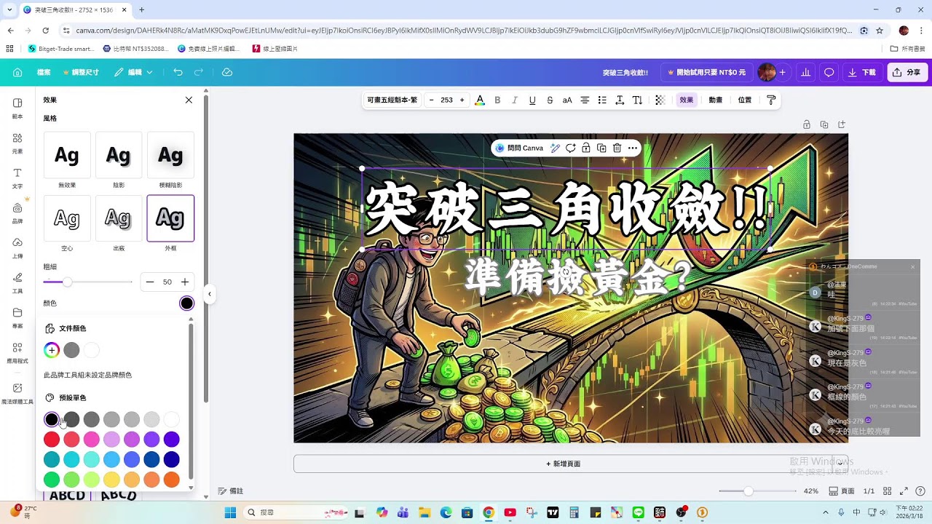932x524 pixels.
Task: Open analytics bar chart icon in header
Action: (x=805, y=72)
